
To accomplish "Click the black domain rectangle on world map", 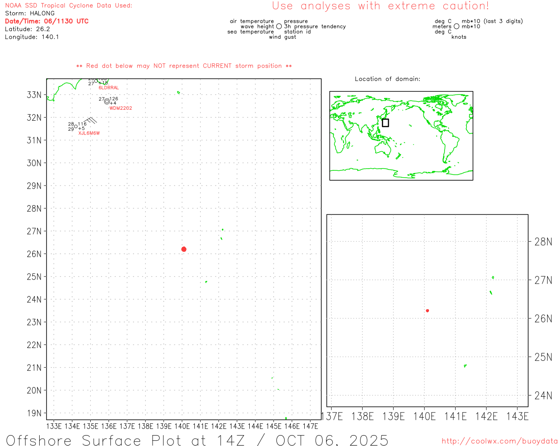I will coord(385,123).
